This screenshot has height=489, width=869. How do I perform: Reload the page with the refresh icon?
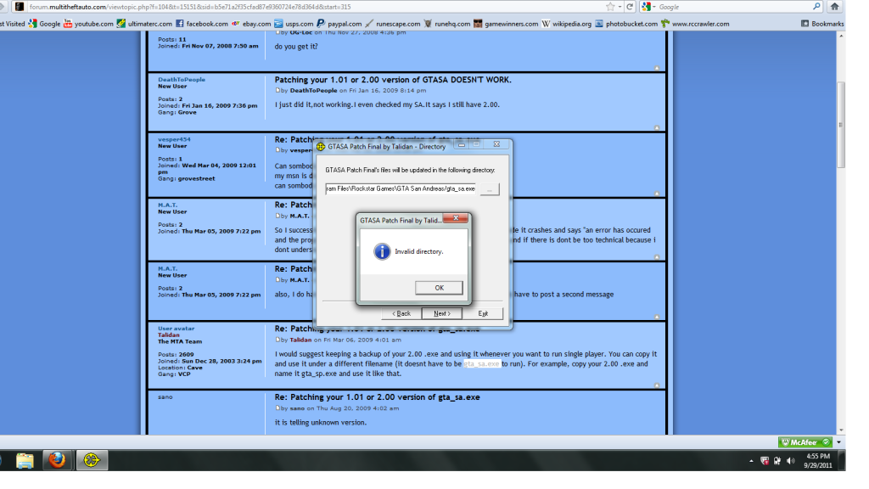(630, 7)
